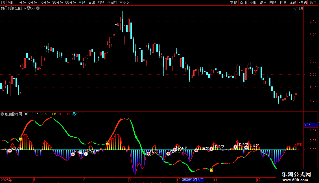Expand the 数码视讯 chart title dropdown
319x183 pixels.
click(38, 8)
